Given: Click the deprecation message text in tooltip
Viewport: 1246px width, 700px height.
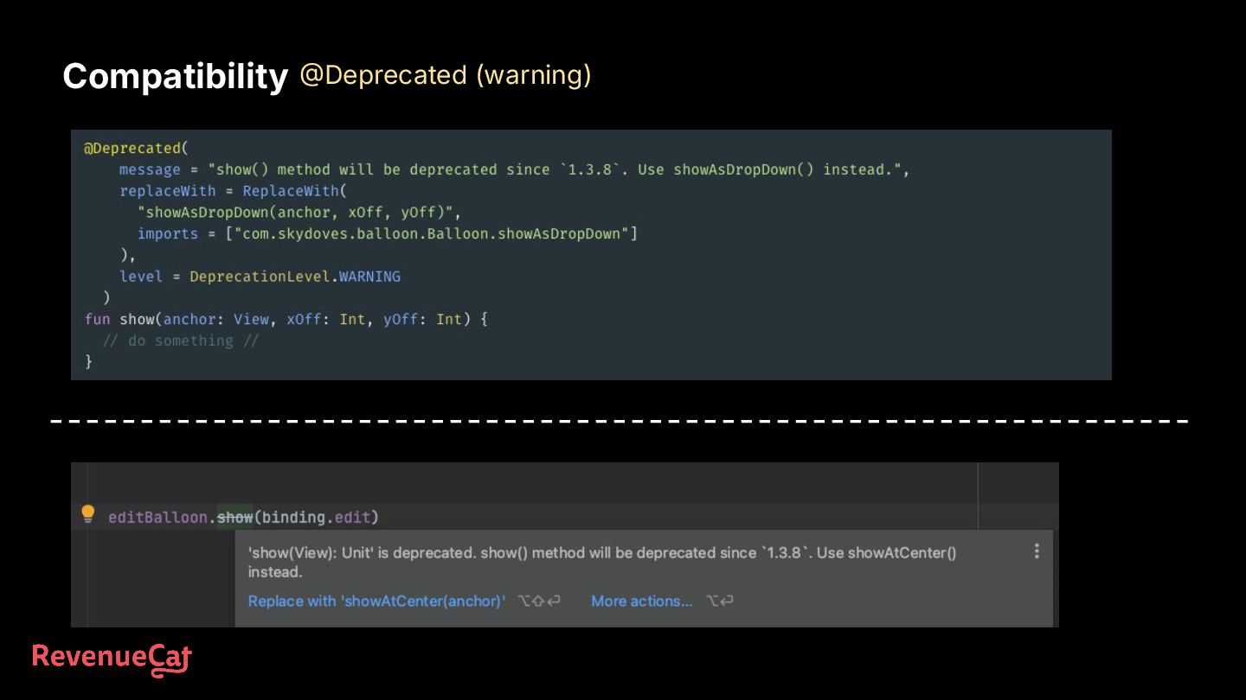Looking at the screenshot, I should click(x=602, y=562).
